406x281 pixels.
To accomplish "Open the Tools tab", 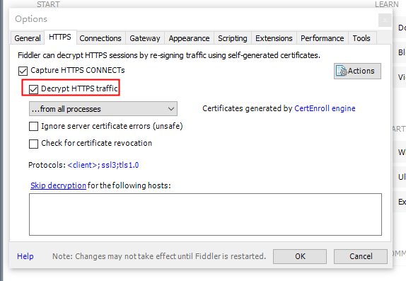I will (361, 38).
